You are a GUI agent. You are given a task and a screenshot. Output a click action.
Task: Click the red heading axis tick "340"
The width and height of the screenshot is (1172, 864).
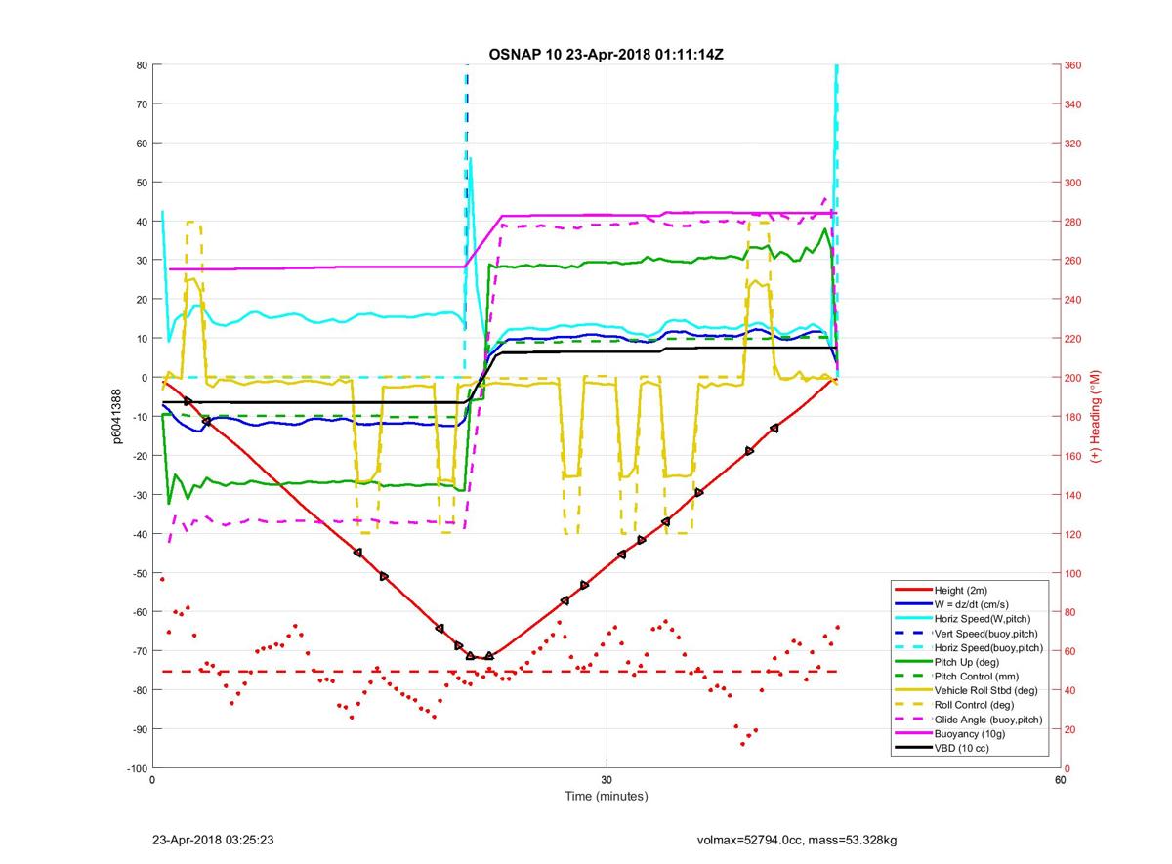(x=1074, y=104)
